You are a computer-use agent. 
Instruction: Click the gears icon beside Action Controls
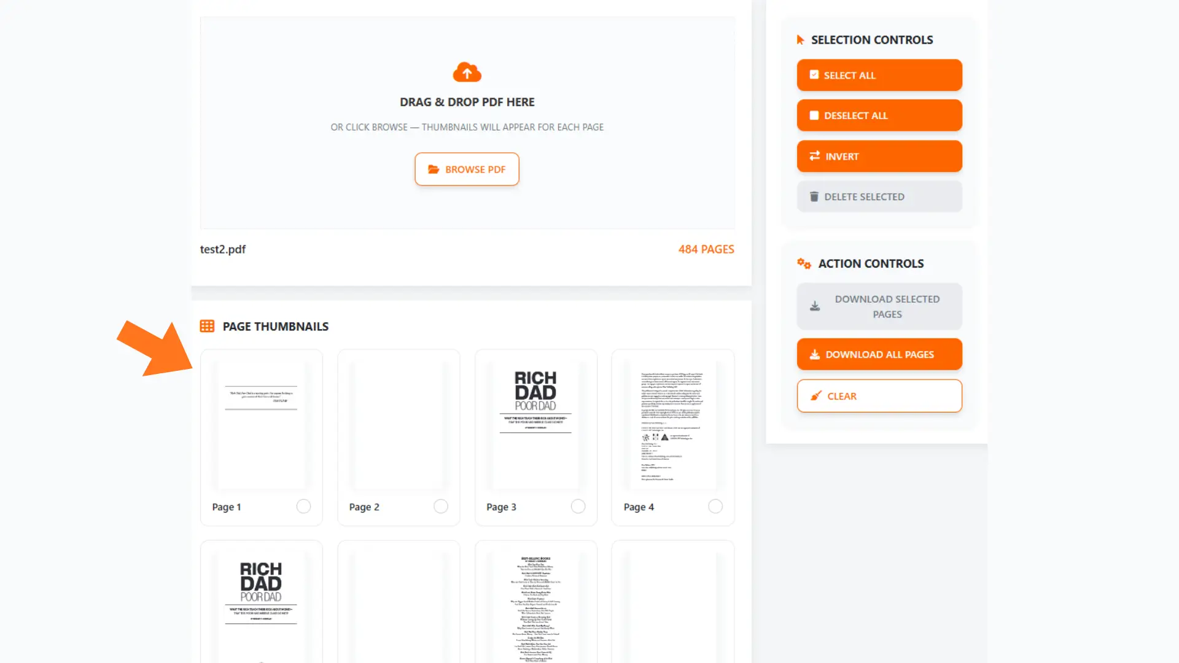click(804, 263)
